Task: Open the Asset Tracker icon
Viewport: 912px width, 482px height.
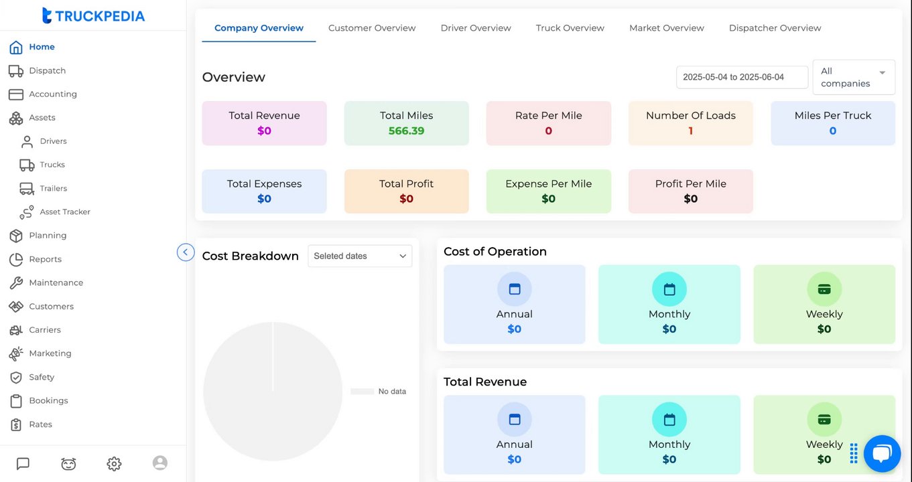Action: coord(27,212)
